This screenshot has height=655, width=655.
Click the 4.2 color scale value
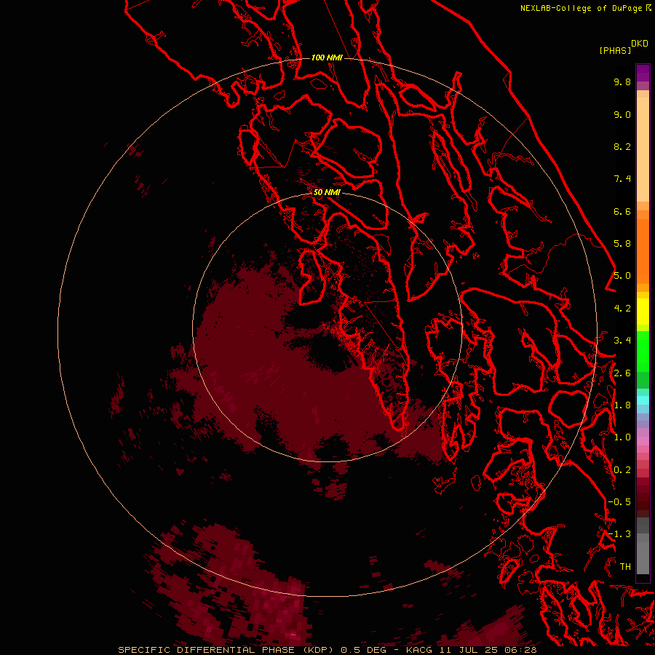coord(622,309)
